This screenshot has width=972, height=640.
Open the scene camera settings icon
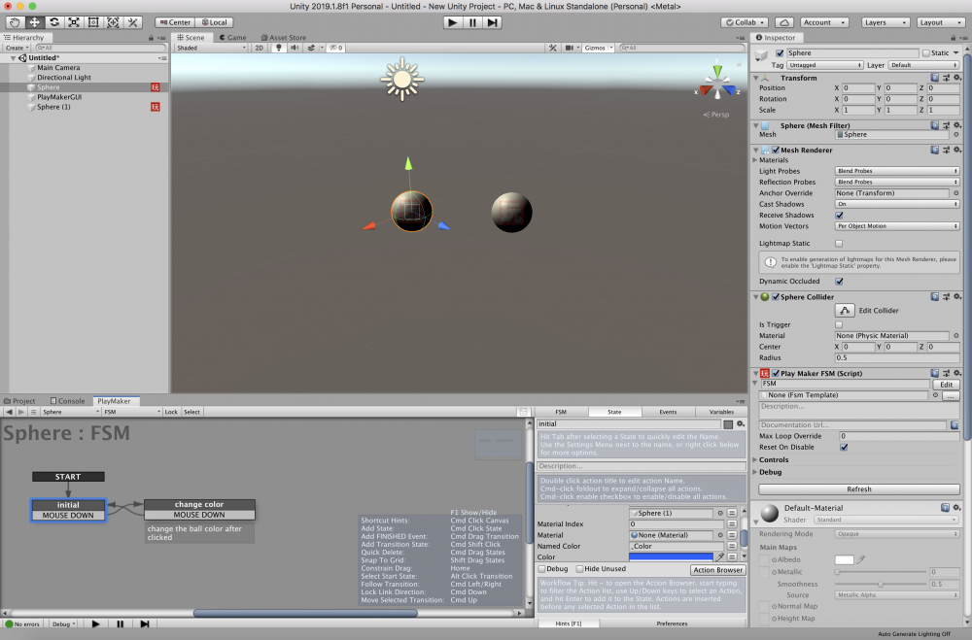(569, 48)
